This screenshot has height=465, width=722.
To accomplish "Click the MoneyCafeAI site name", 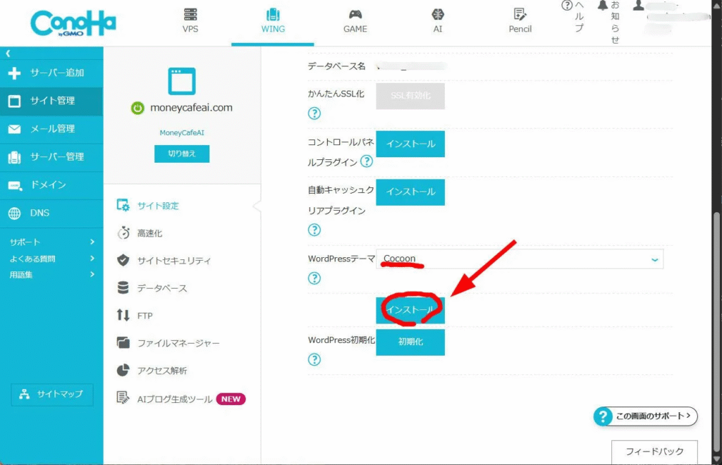I will [182, 132].
